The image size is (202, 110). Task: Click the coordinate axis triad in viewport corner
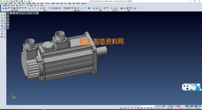[x=15, y=97]
